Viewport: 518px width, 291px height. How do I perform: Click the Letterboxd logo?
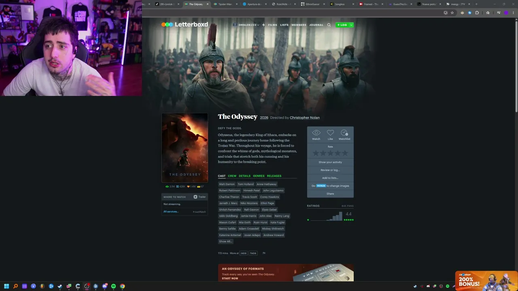click(185, 25)
